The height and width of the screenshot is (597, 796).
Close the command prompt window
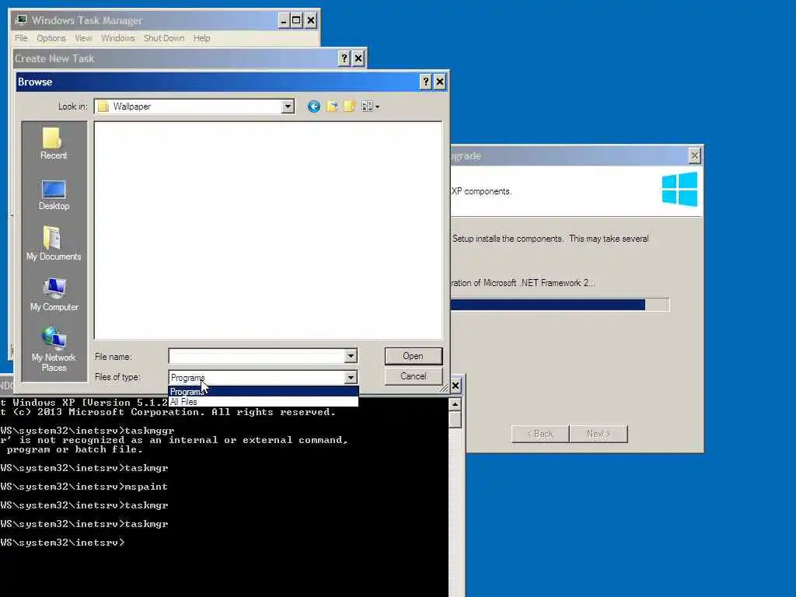point(456,386)
